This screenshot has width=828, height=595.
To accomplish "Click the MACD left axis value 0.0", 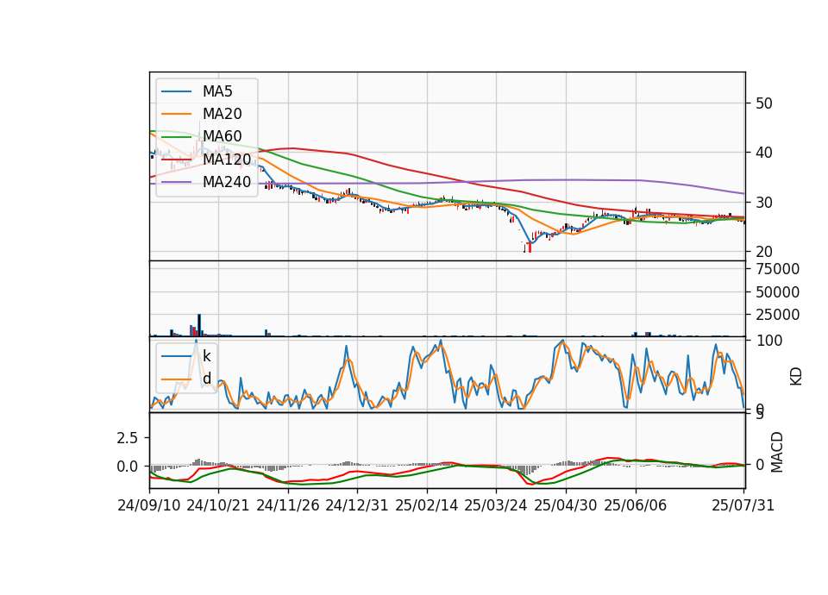I will pyautogui.click(x=128, y=467).
